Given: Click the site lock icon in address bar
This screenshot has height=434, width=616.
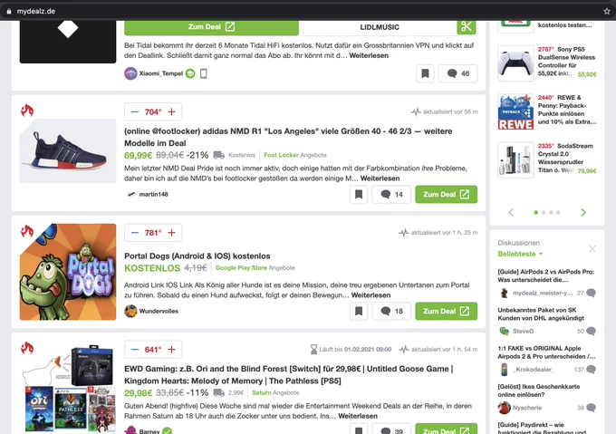Looking at the screenshot, I should click(x=9, y=12).
